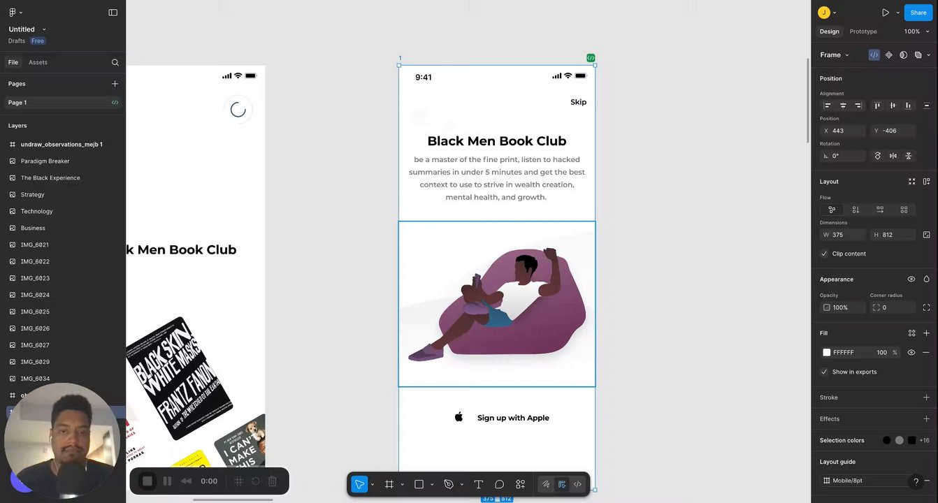Open Frame tool options chevron
This screenshot has height=503, width=938.
402,484
